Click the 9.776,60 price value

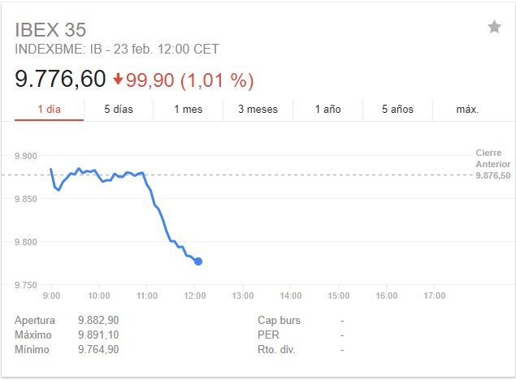60,79
